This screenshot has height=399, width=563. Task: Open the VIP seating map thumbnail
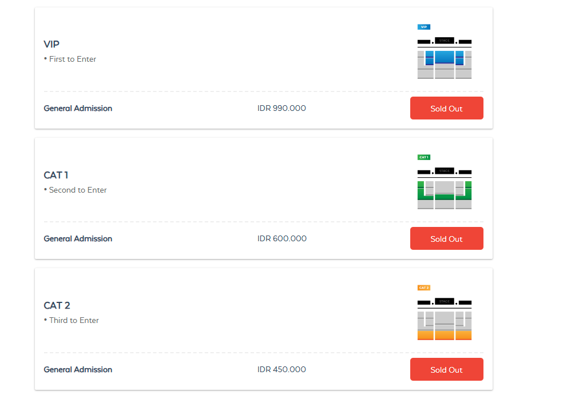pos(445,58)
